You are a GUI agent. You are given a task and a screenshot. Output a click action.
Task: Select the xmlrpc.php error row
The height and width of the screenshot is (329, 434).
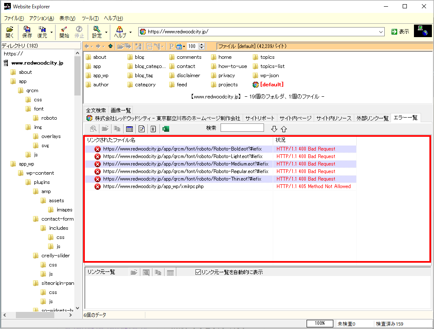coord(221,186)
